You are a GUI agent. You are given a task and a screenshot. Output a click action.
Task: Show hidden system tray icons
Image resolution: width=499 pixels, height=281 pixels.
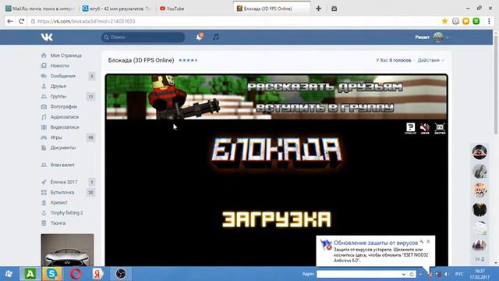pyautogui.click(x=420, y=274)
